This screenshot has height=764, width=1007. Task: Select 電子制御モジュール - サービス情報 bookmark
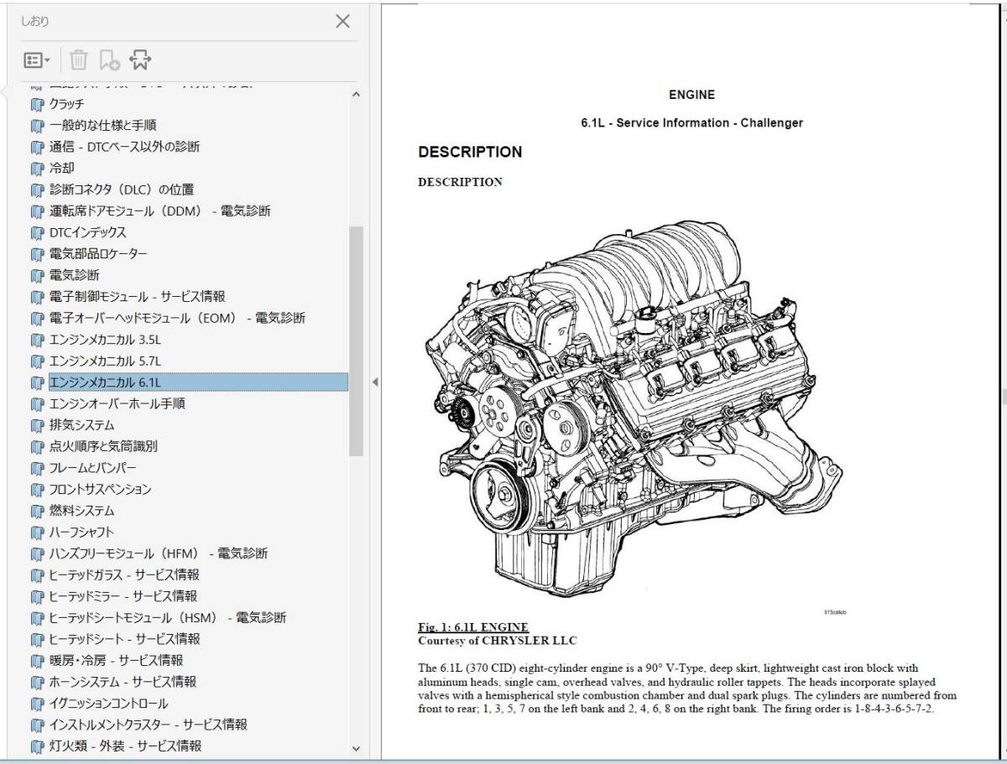[137, 296]
